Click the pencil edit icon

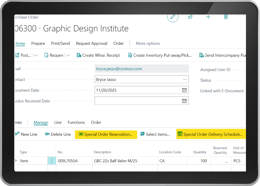173,17
